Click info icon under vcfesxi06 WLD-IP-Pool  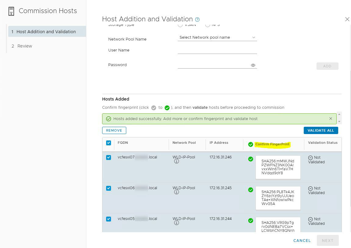click(x=176, y=192)
